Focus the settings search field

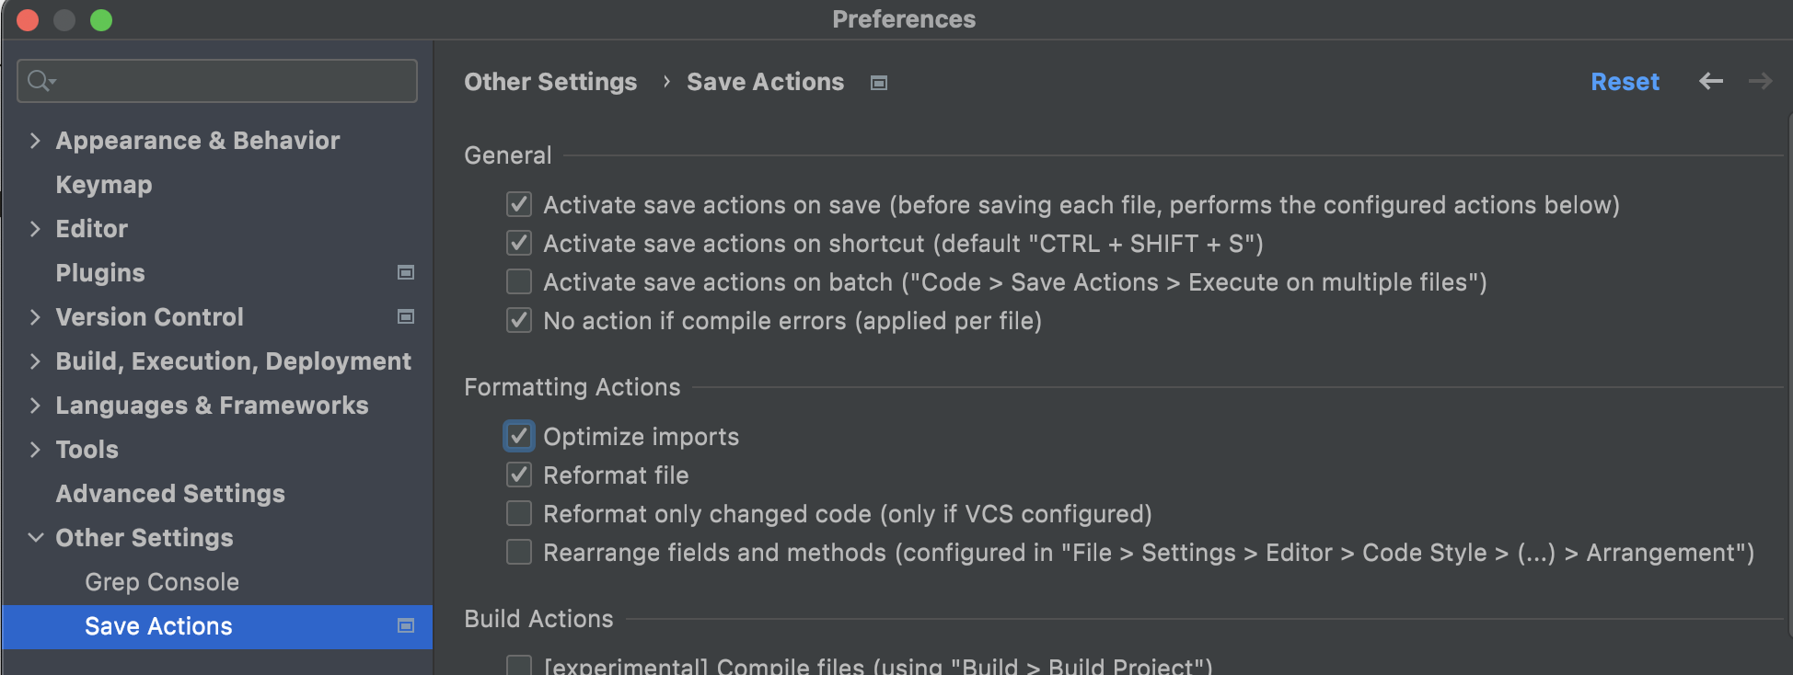click(230, 81)
